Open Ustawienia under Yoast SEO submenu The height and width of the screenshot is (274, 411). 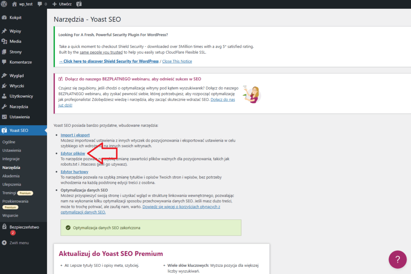[12, 150]
